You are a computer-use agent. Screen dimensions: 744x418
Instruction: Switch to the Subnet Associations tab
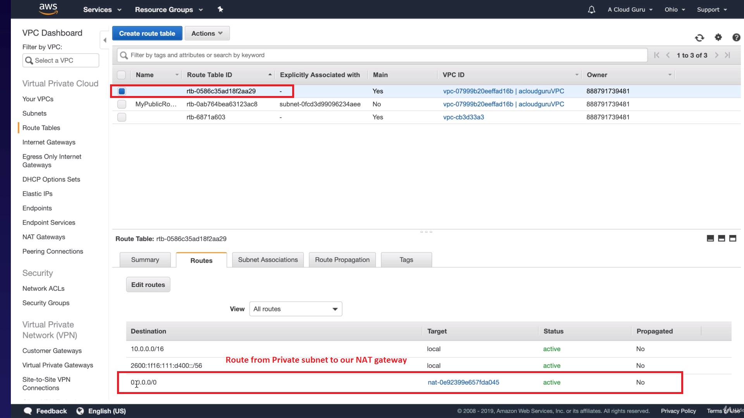pos(268,260)
